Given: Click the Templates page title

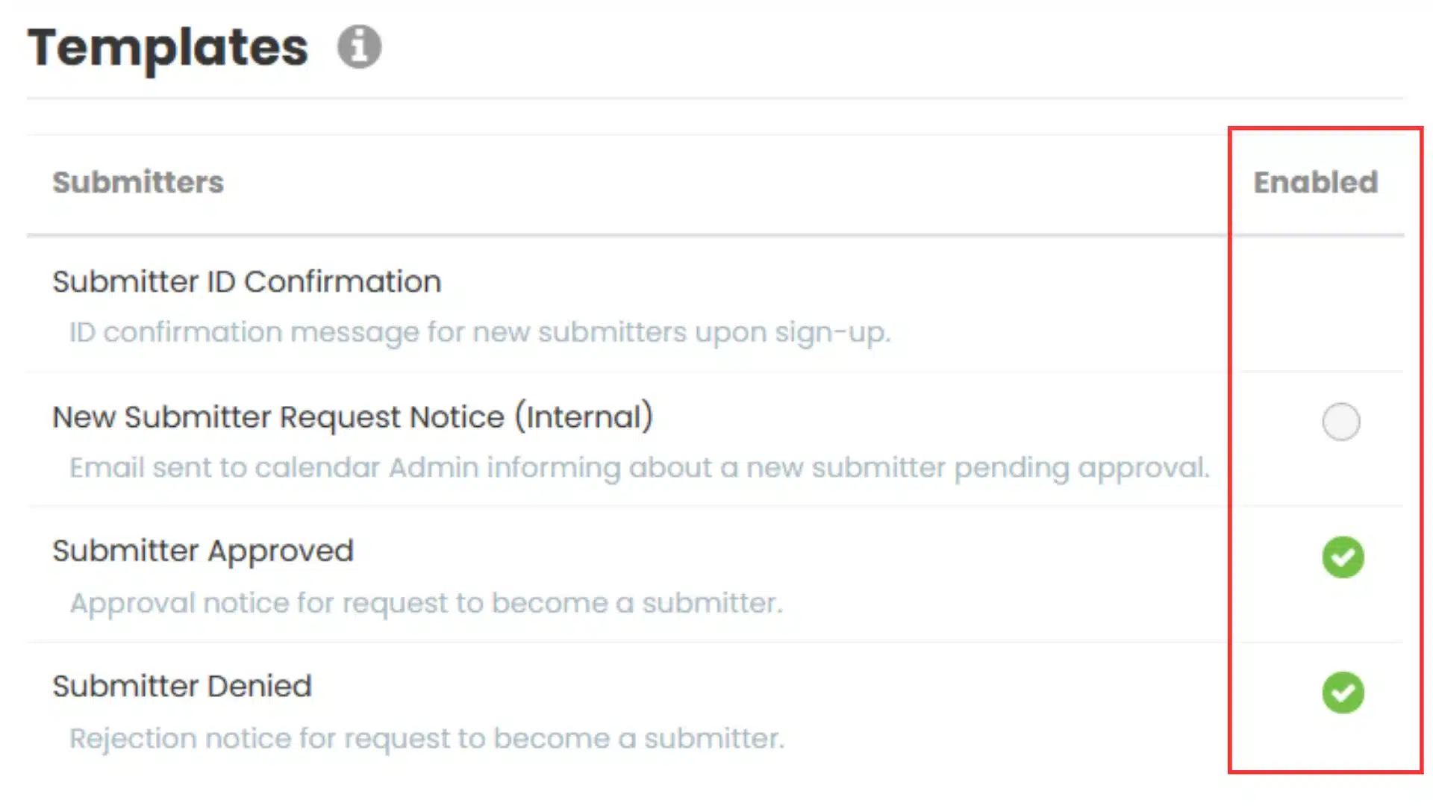Looking at the screenshot, I should (166, 47).
